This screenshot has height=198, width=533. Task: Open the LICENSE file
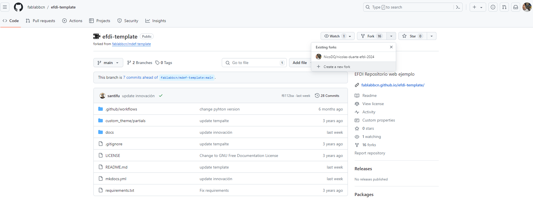(x=113, y=156)
